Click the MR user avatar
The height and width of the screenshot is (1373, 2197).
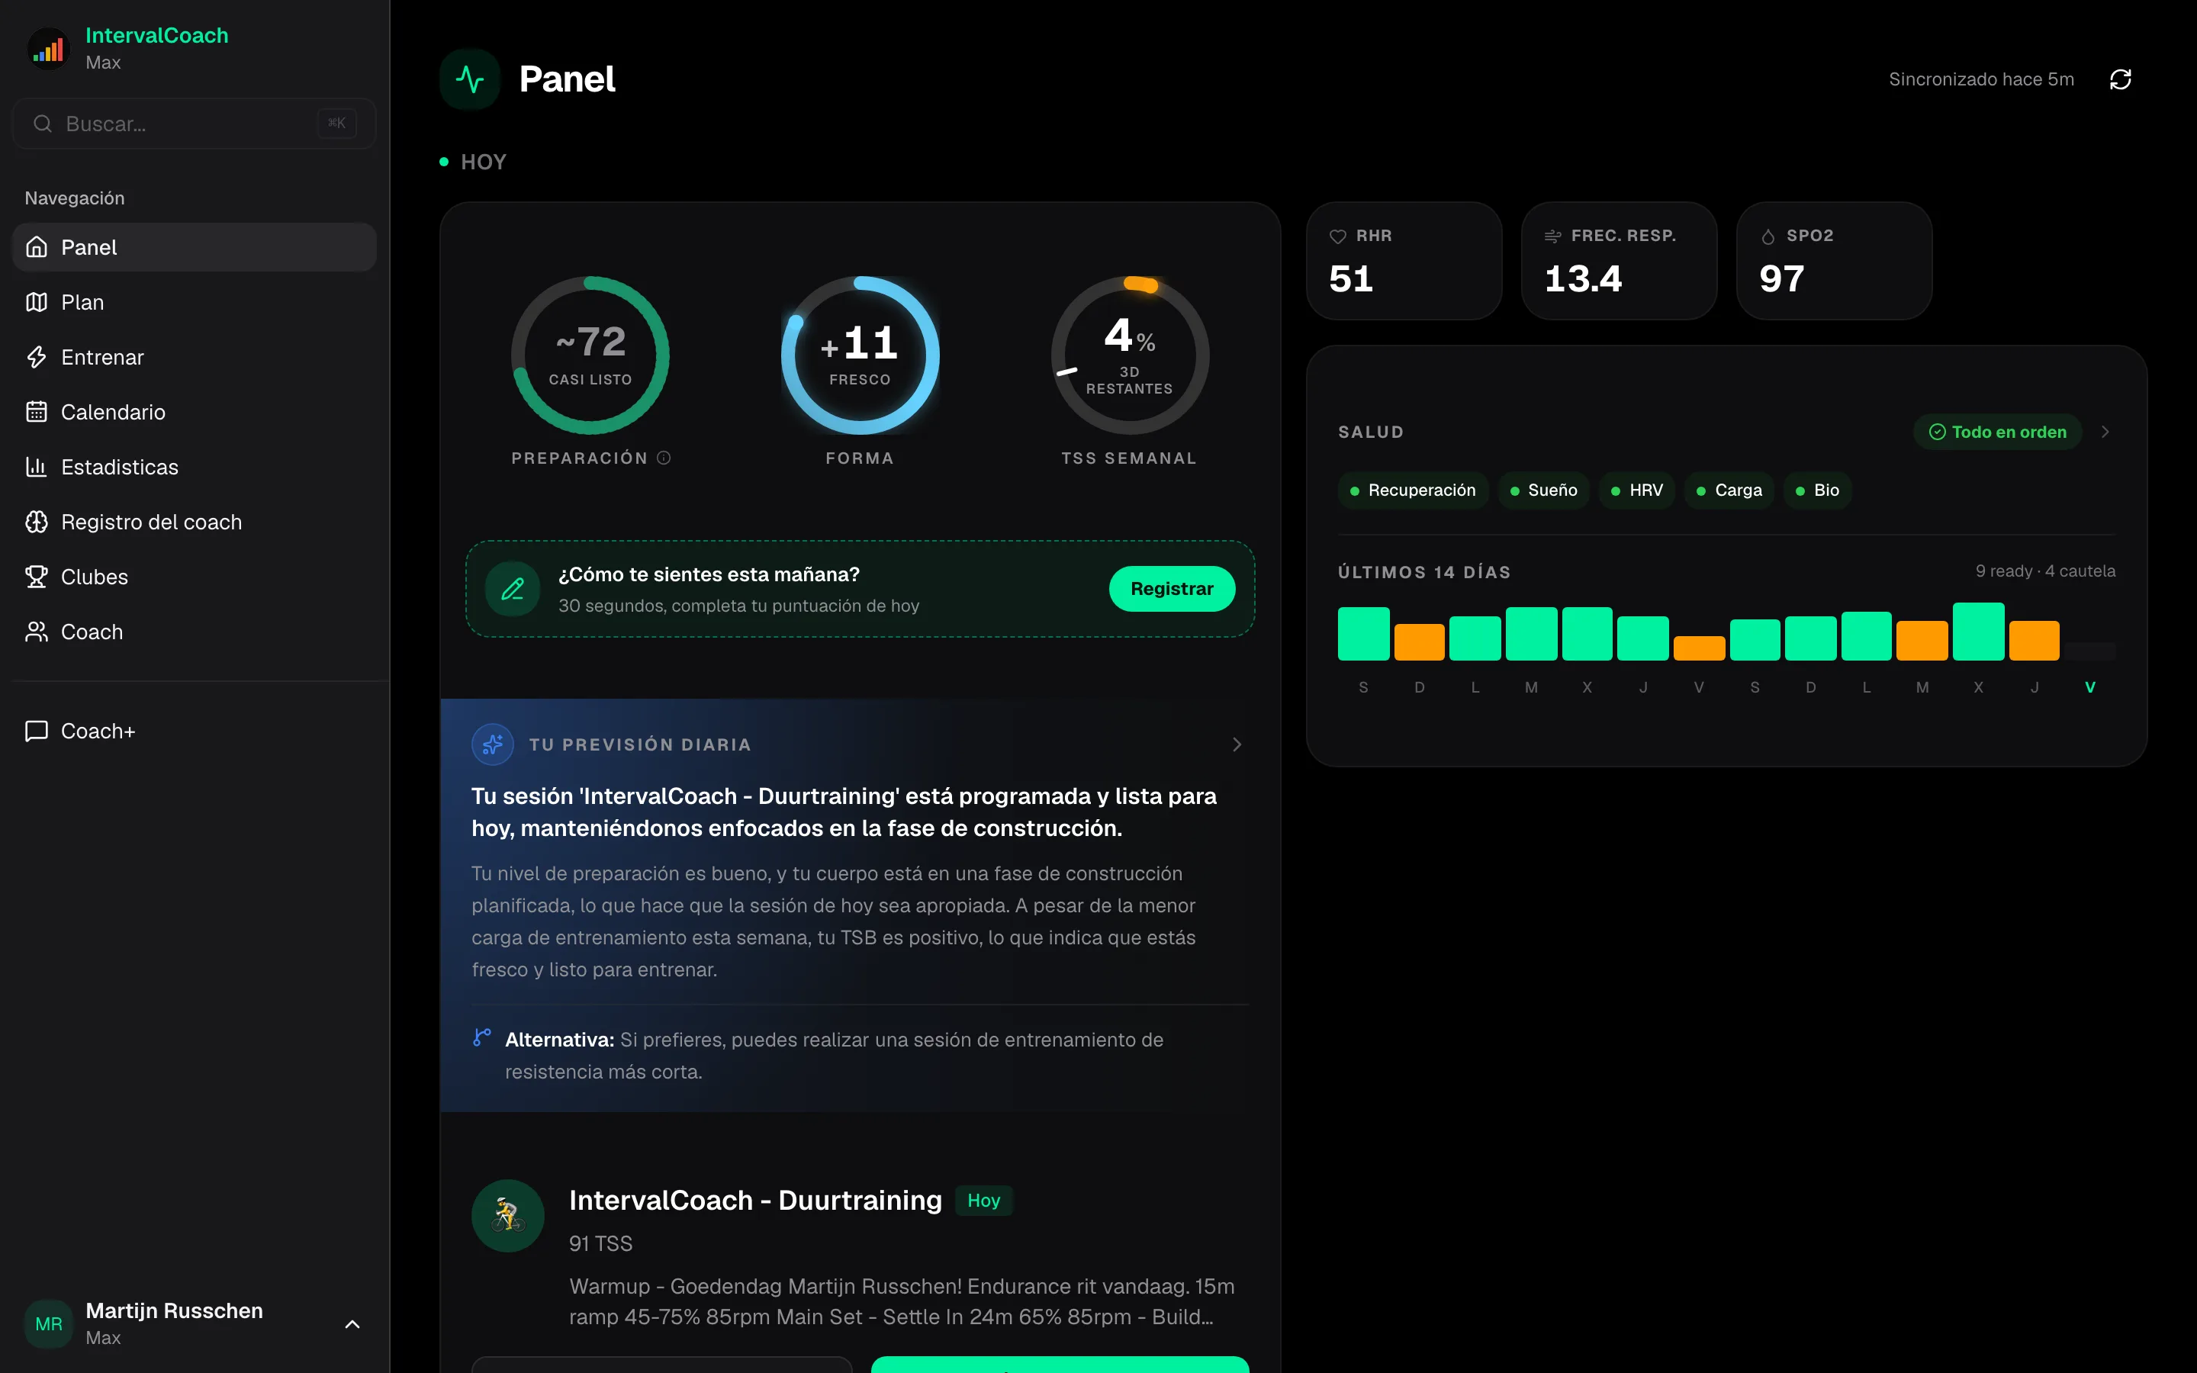click(49, 1324)
